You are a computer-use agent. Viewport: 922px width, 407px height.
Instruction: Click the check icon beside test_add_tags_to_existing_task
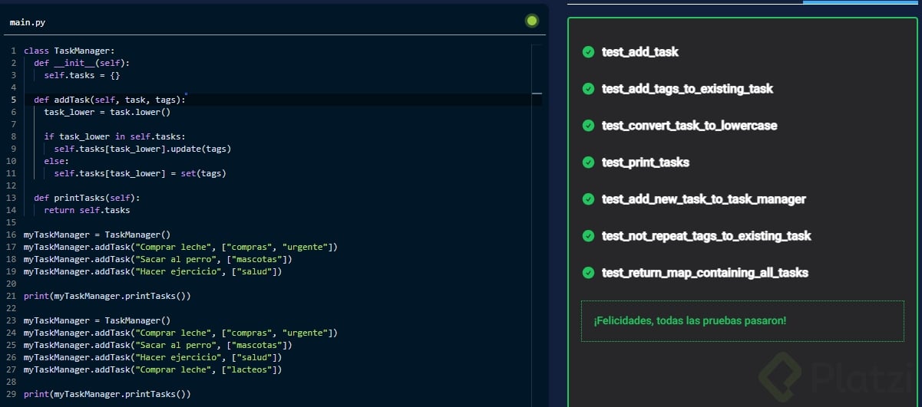pos(588,89)
